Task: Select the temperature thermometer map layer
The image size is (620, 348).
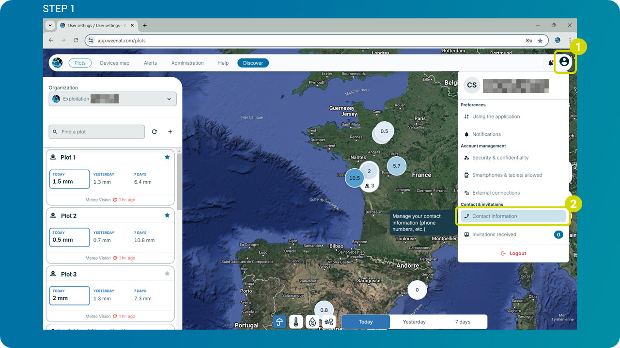Action: (296, 322)
